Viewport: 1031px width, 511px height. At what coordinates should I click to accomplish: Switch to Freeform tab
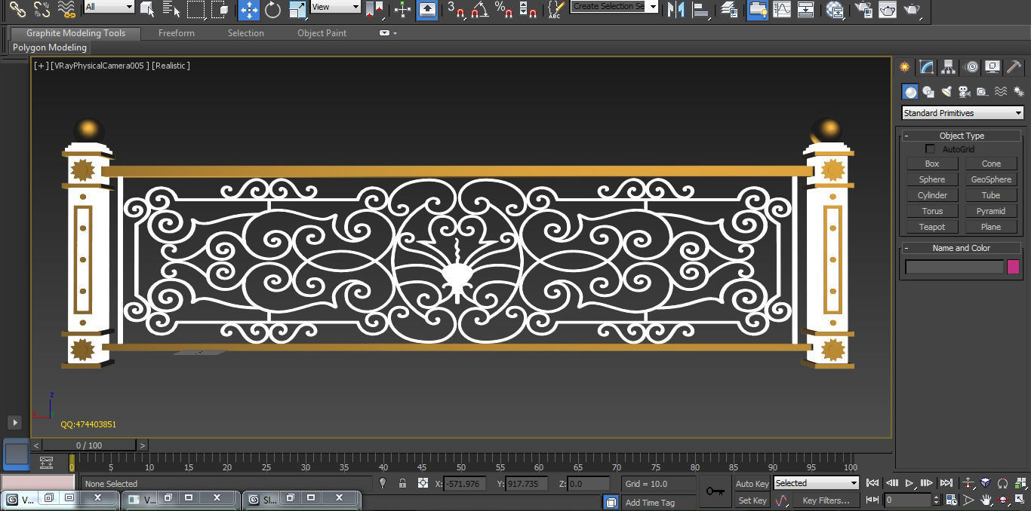(x=176, y=33)
